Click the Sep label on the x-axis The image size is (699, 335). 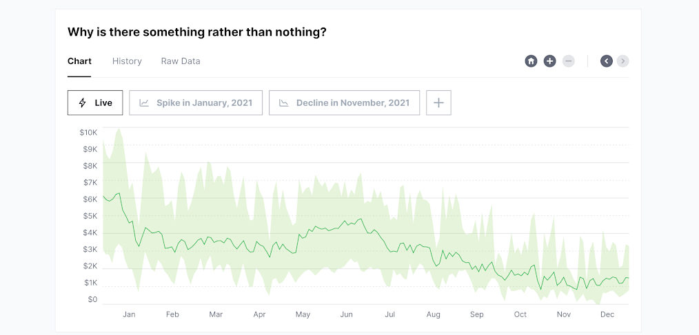tap(476, 314)
